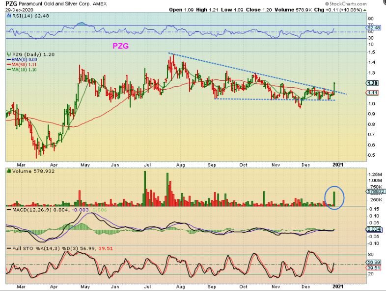Click Oct on the bottom stochastic time axis
Screen dimensions: 386x291
click(x=243, y=287)
